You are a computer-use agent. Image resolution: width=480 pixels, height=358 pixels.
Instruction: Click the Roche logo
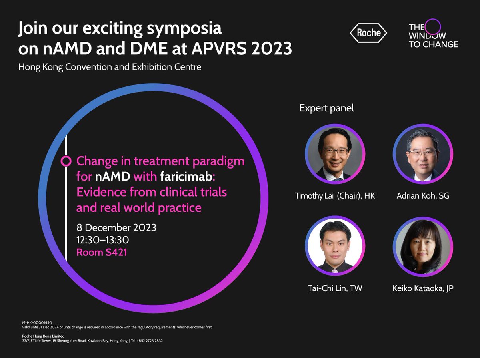368,34
